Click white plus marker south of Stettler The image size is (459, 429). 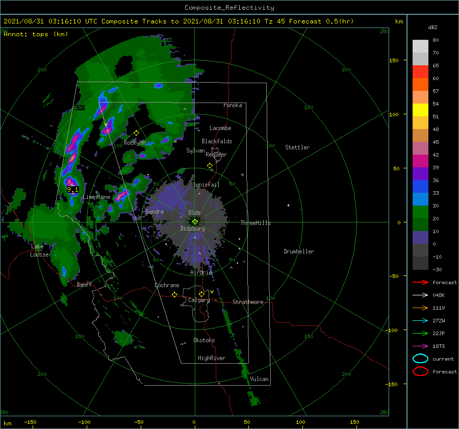(288, 205)
